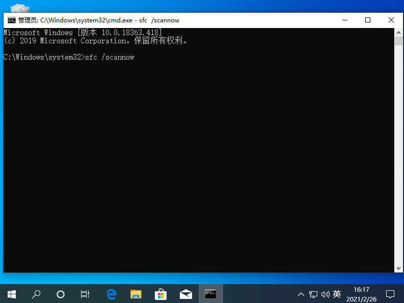Close the cmd.exe window
The width and height of the screenshot is (404, 303).
tap(391, 20)
